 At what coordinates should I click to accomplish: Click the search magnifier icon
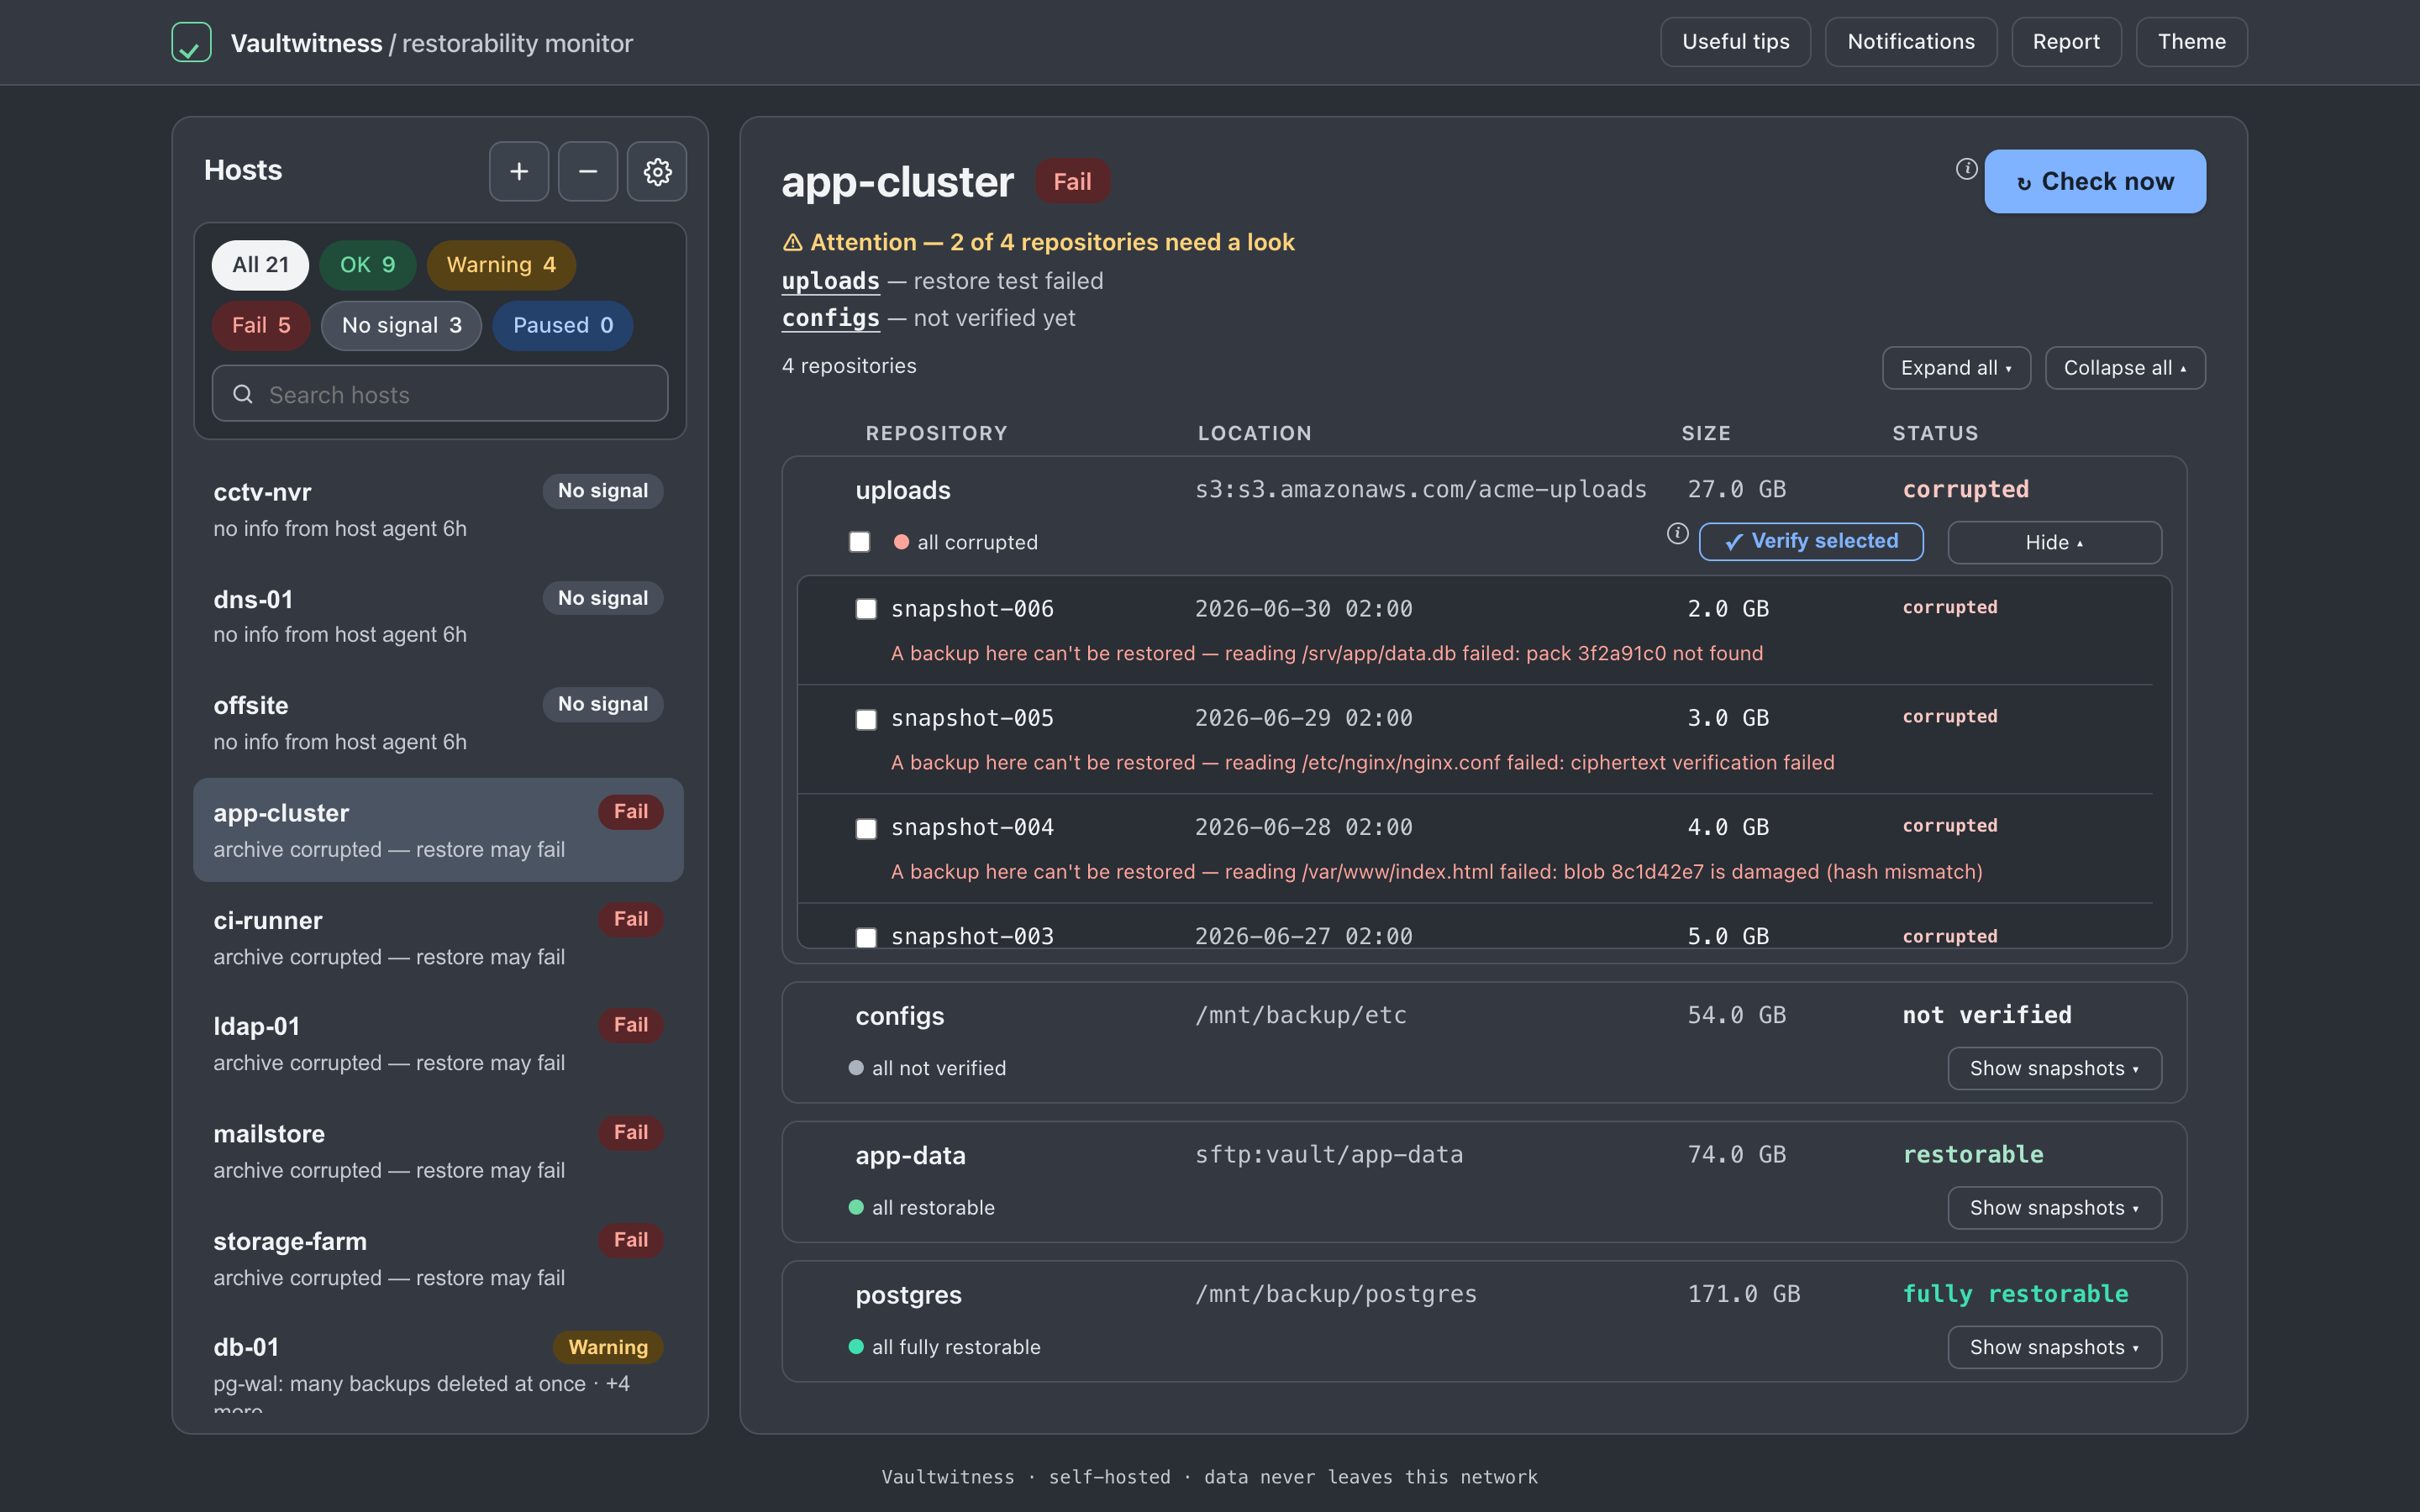click(242, 394)
